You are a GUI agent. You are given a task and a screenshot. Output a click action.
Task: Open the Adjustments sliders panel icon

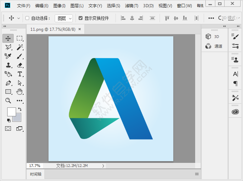coord(235,46)
